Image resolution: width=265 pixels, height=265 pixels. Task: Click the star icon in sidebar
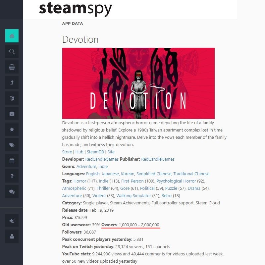pyautogui.click(x=12, y=129)
